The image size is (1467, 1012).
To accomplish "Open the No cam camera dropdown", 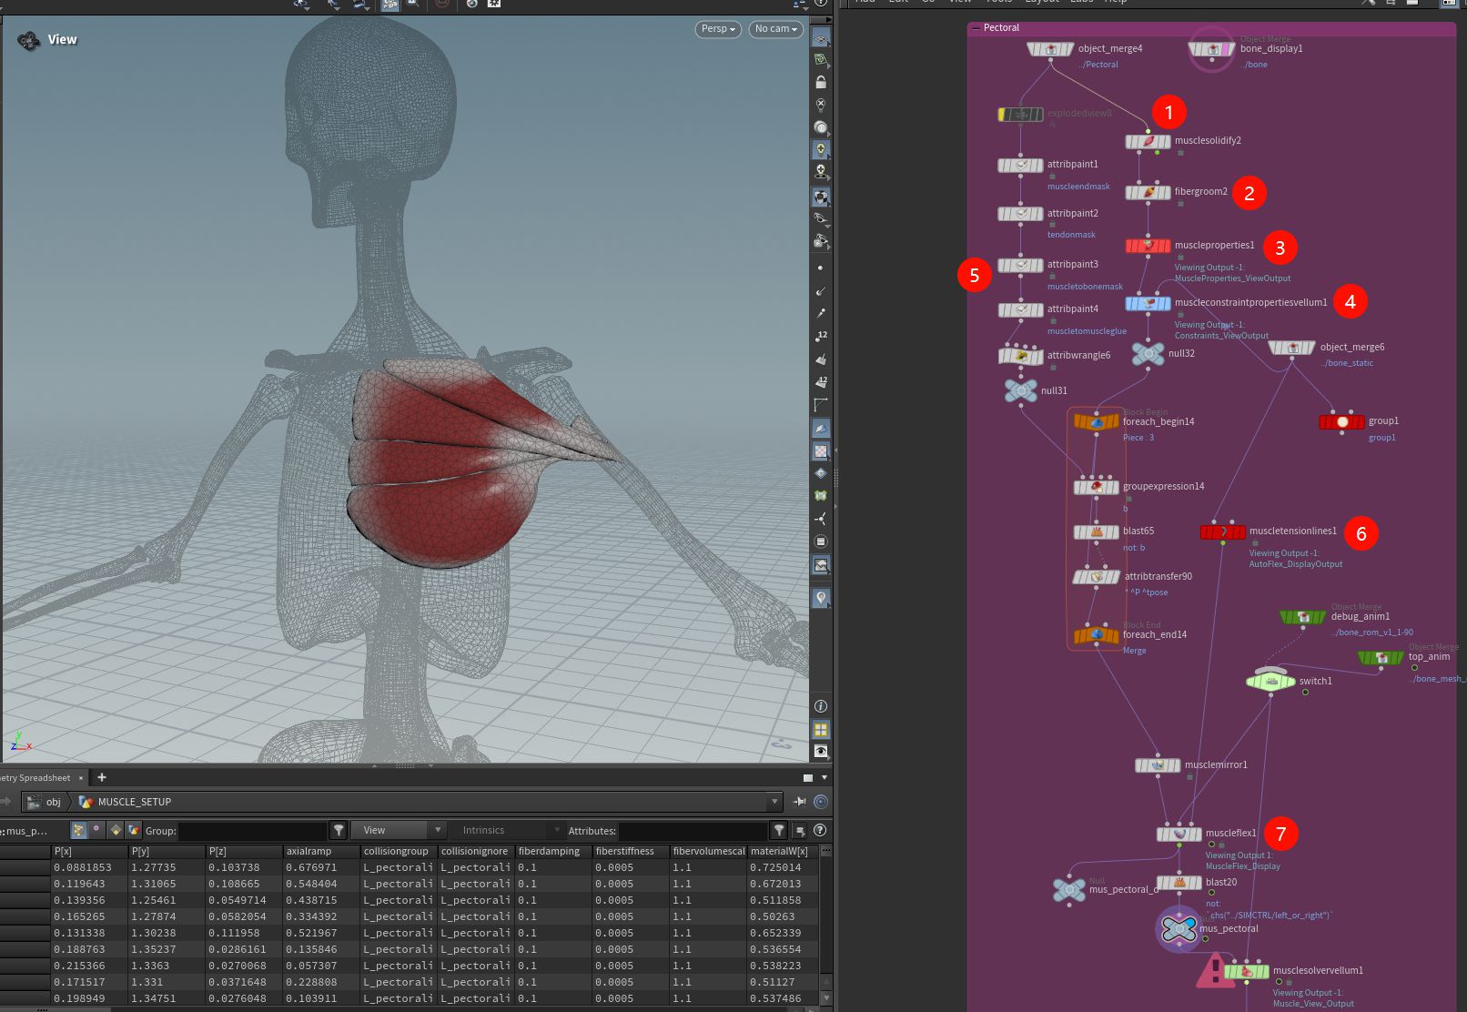I will (x=775, y=29).
